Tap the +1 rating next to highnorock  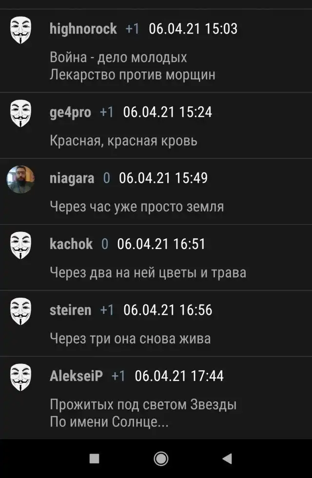(133, 29)
